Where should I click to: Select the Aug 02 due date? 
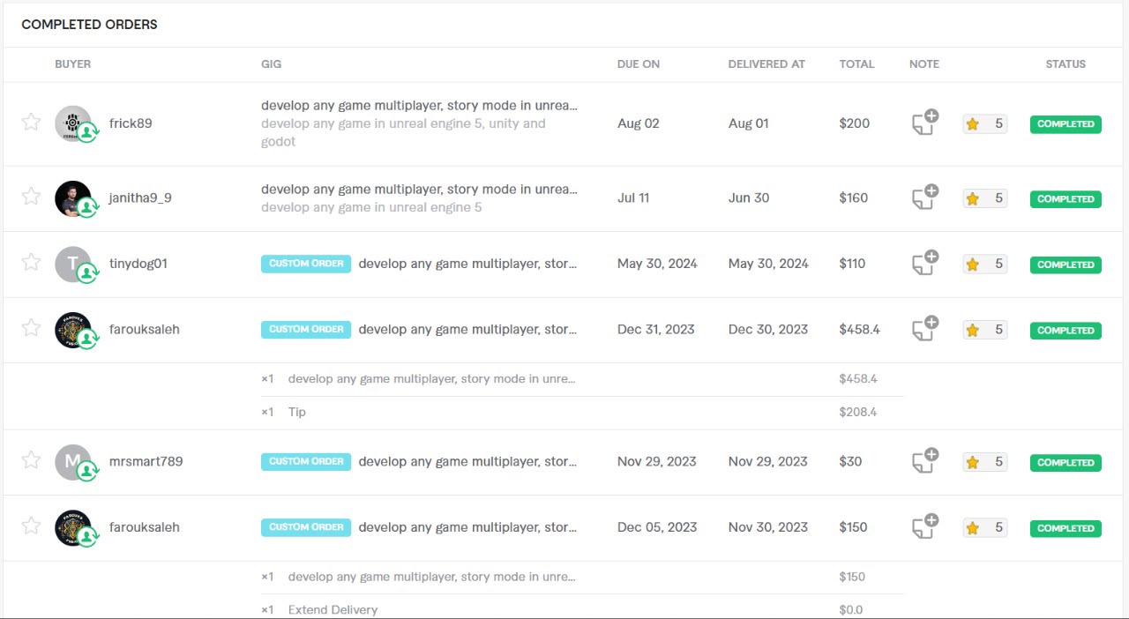(639, 123)
